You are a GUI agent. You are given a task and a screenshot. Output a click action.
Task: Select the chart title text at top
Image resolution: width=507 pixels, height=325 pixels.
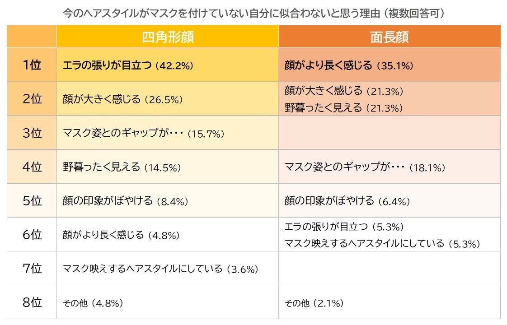click(x=253, y=13)
